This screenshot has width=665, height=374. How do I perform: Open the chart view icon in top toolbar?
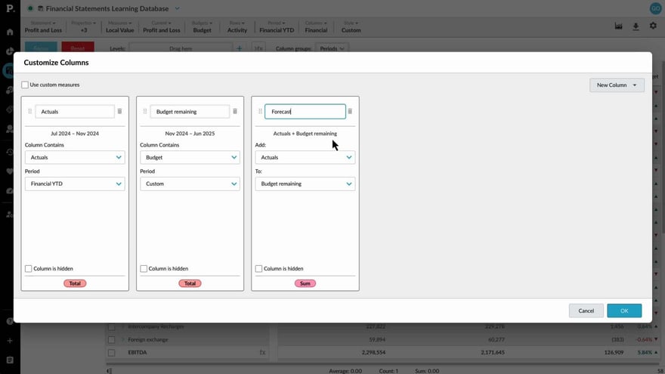coord(618,26)
